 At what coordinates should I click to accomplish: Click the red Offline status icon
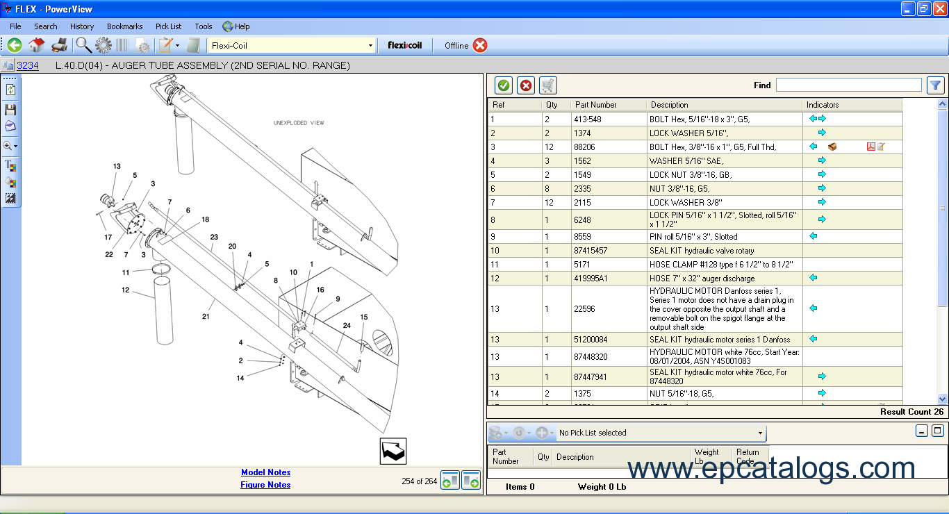tap(480, 45)
